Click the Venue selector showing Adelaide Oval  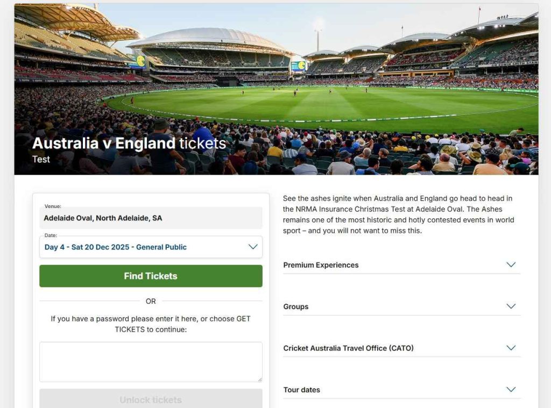tap(151, 218)
